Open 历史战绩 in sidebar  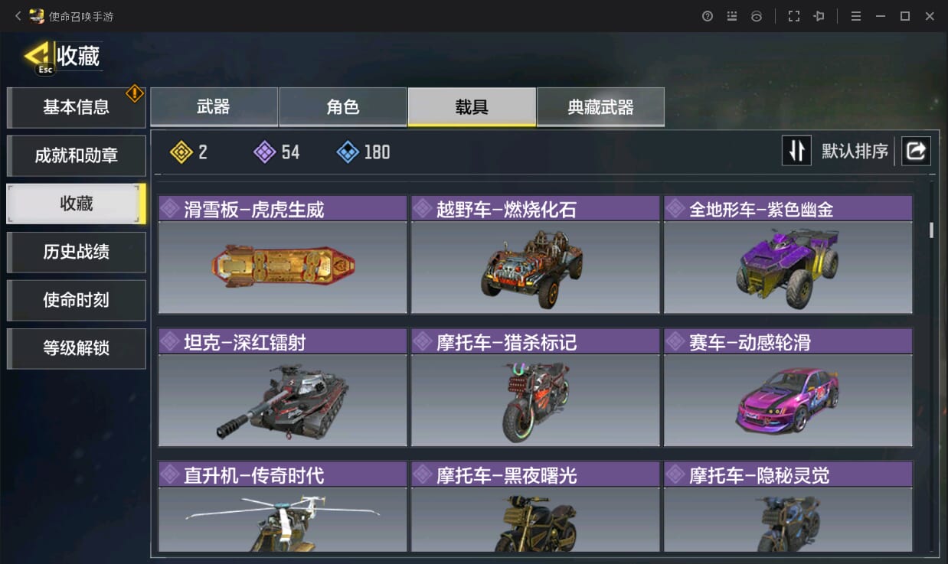click(x=77, y=252)
